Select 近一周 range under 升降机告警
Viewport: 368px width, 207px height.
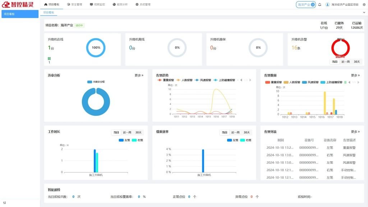tap(345, 62)
